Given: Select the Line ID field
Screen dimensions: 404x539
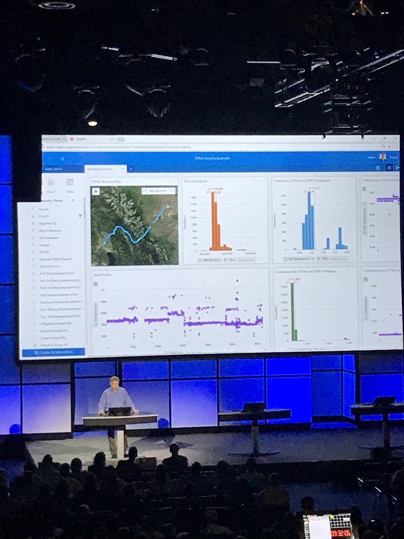Looking at the screenshot, I should (44, 216).
